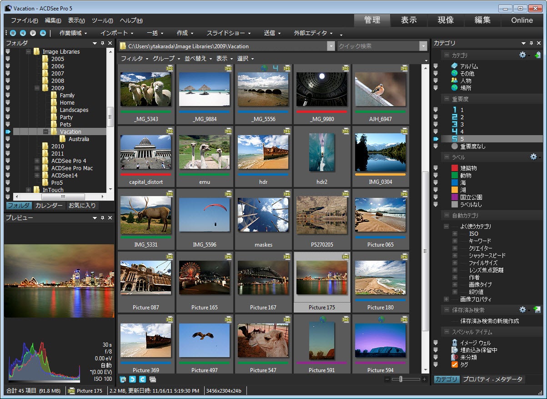The width and height of the screenshot is (547, 399).
Task: Expand the ACDSee Pro 4 folder
Action: [37, 161]
